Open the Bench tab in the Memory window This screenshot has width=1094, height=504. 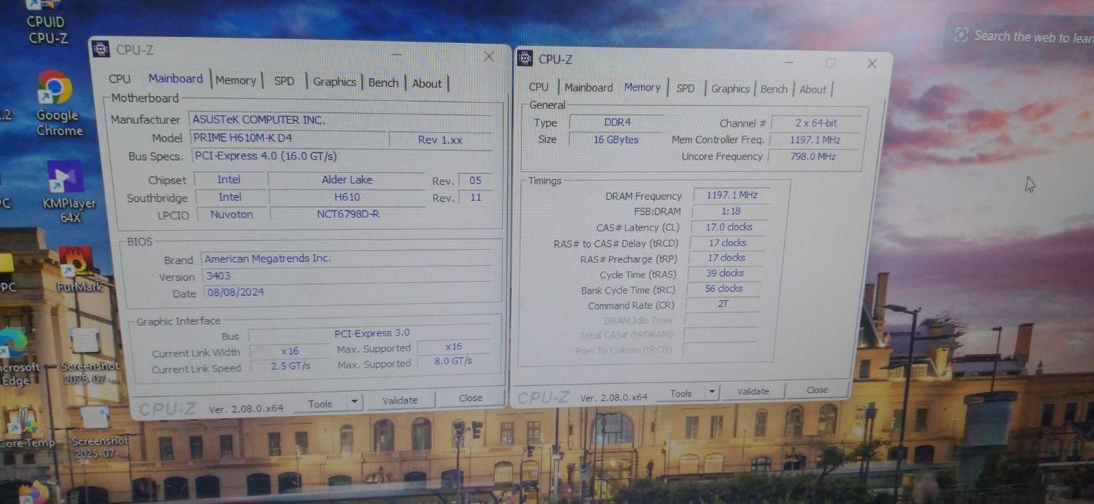click(774, 89)
